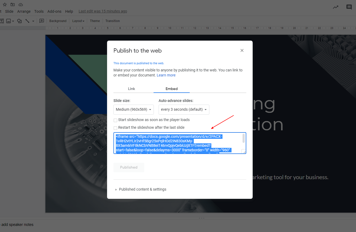Click "This document is published to the web." text
356x232 pixels.
[x=139, y=63]
